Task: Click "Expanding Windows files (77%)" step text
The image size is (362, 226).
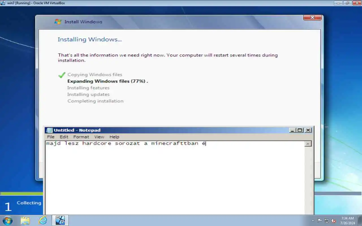Action: click(x=108, y=81)
